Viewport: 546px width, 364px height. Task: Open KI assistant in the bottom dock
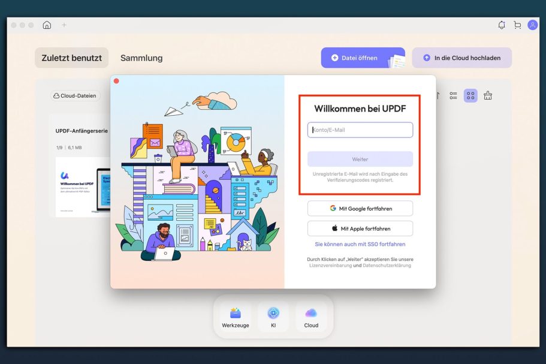(273, 317)
